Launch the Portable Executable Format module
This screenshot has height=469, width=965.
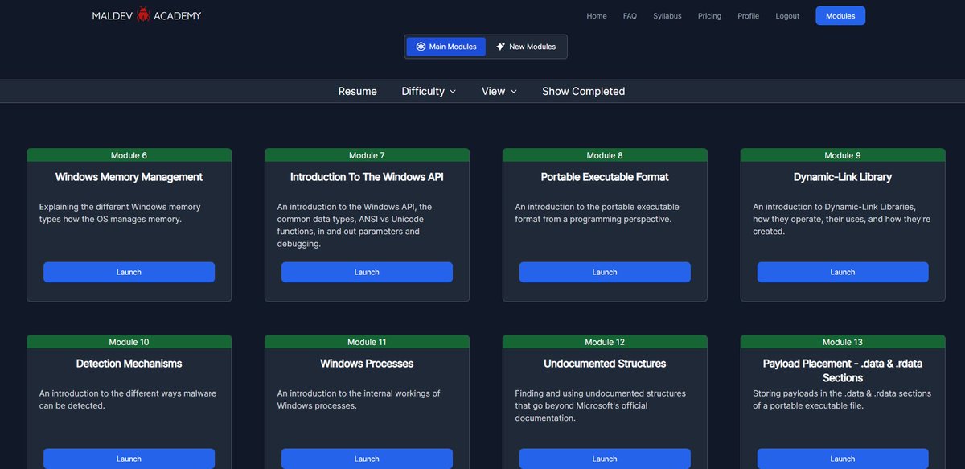pyautogui.click(x=604, y=272)
